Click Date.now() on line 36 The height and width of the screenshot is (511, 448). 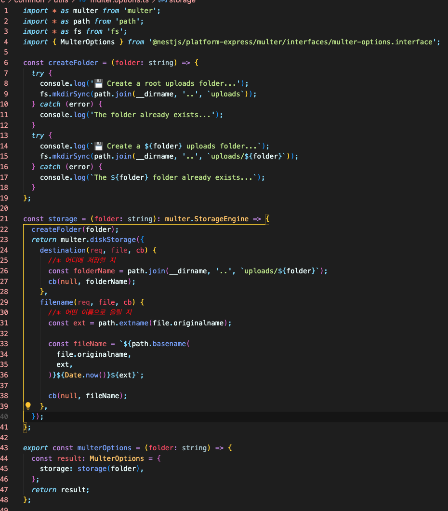click(x=85, y=375)
